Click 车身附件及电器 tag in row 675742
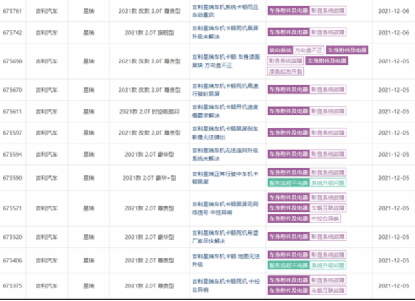415x301 pixels. (x=289, y=32)
